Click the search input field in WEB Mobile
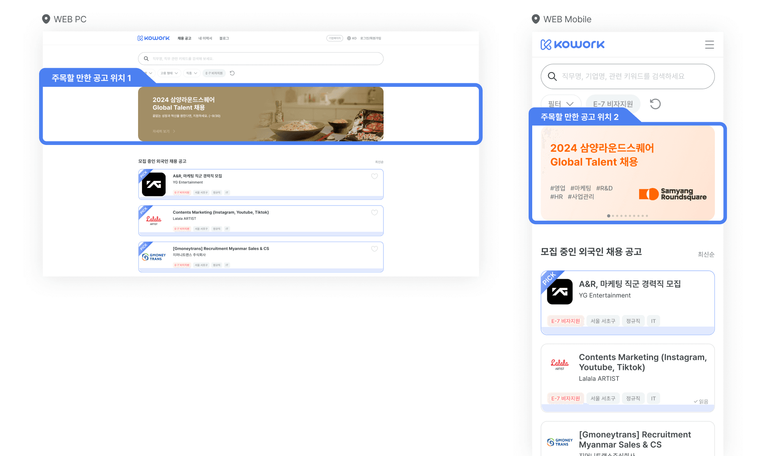Screen dimensions: 766x456 pos(628,76)
